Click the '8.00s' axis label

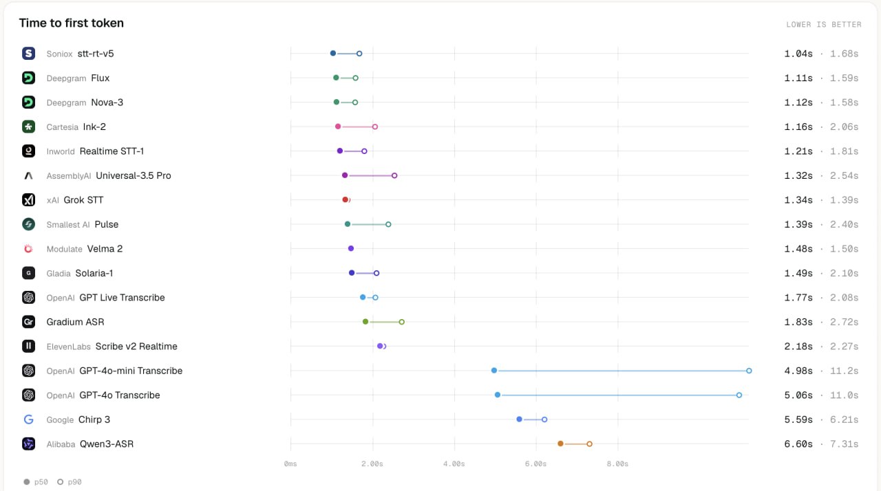point(617,464)
